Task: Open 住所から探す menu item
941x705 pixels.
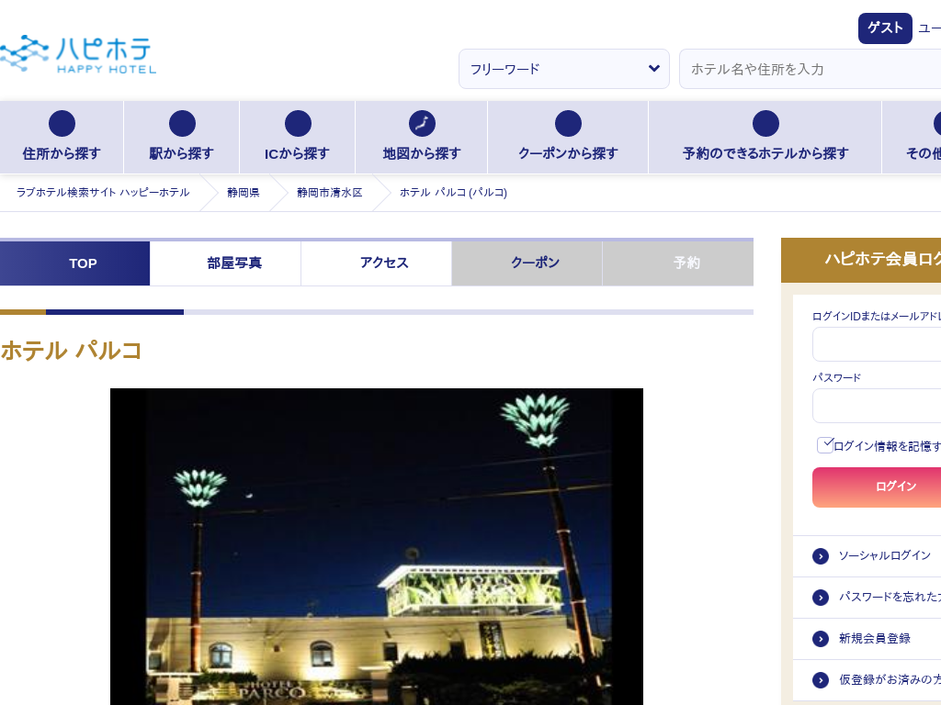Action: (62, 138)
